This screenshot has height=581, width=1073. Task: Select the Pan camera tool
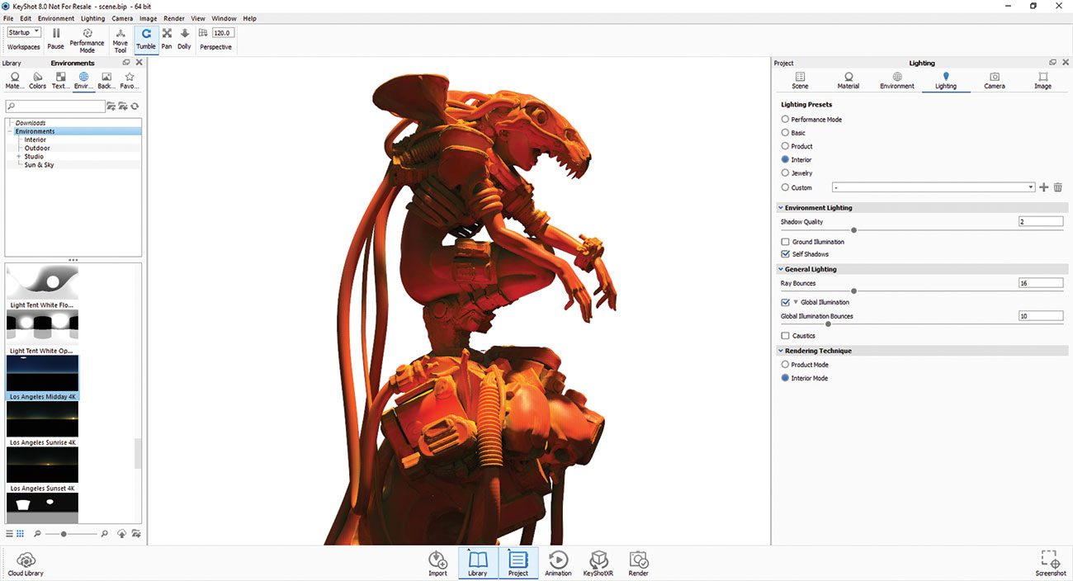click(x=167, y=39)
